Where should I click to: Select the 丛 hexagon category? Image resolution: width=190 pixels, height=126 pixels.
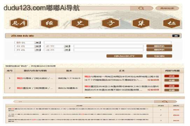(171, 23)
